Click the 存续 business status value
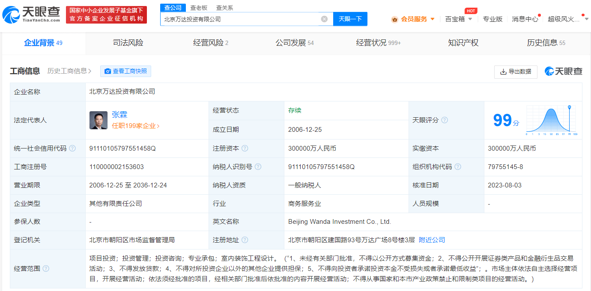Screen dimensions: 591x291 (x=295, y=110)
